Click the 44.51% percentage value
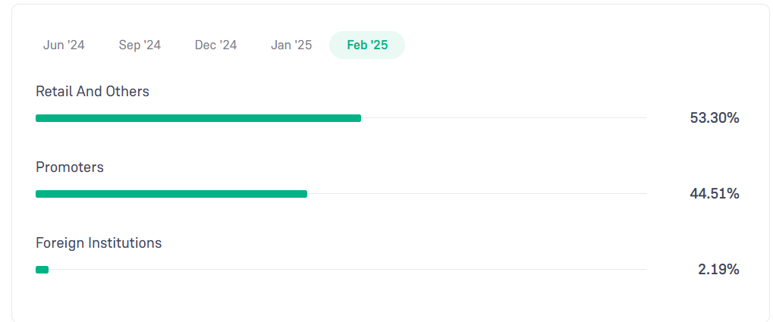 coord(715,194)
